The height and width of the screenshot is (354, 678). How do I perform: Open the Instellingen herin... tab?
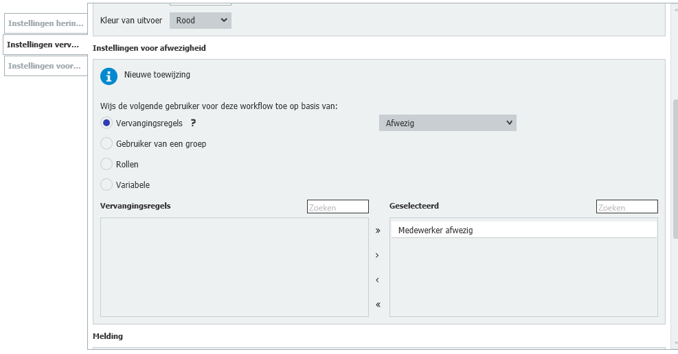pos(45,23)
